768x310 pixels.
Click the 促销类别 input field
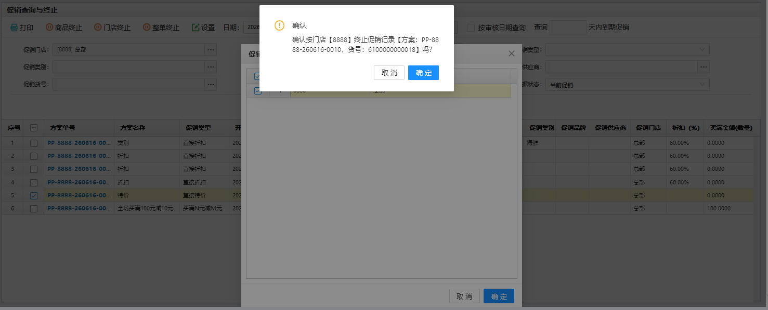pyautogui.click(x=128, y=67)
